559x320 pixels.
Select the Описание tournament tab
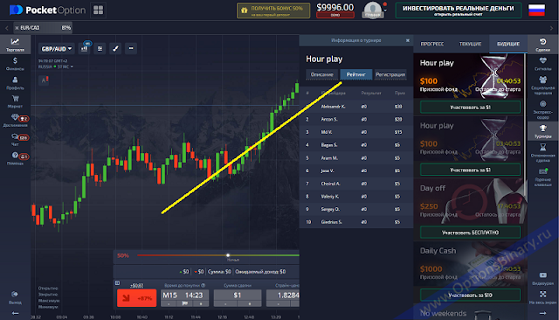(321, 74)
